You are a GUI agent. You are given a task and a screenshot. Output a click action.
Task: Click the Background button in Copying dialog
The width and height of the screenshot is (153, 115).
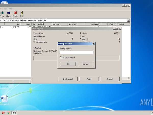point(68,79)
